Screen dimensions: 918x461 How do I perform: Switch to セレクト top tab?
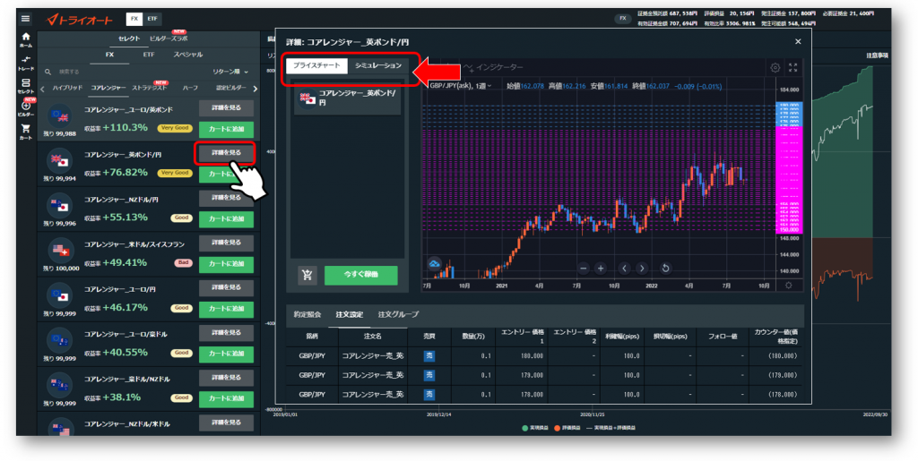pos(129,38)
